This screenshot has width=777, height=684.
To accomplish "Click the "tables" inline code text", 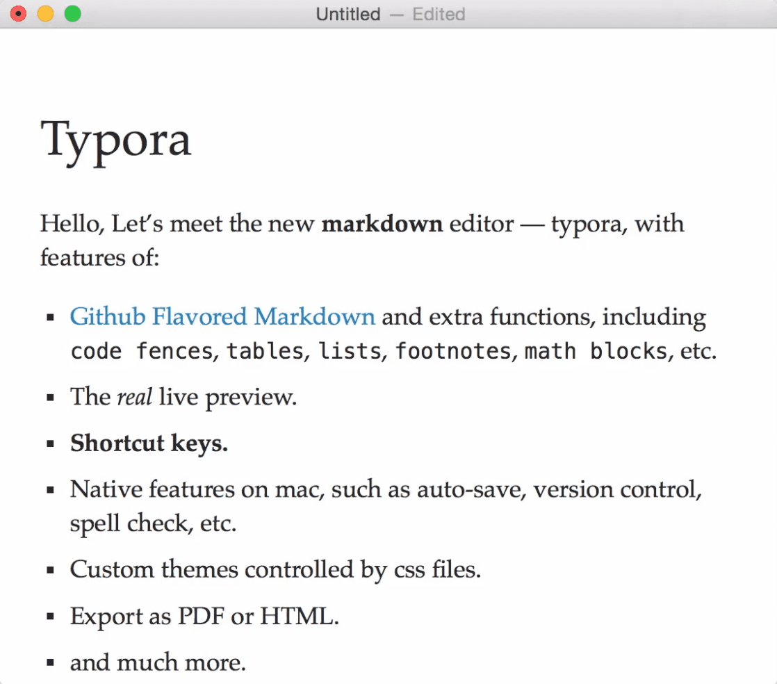I will [265, 352].
